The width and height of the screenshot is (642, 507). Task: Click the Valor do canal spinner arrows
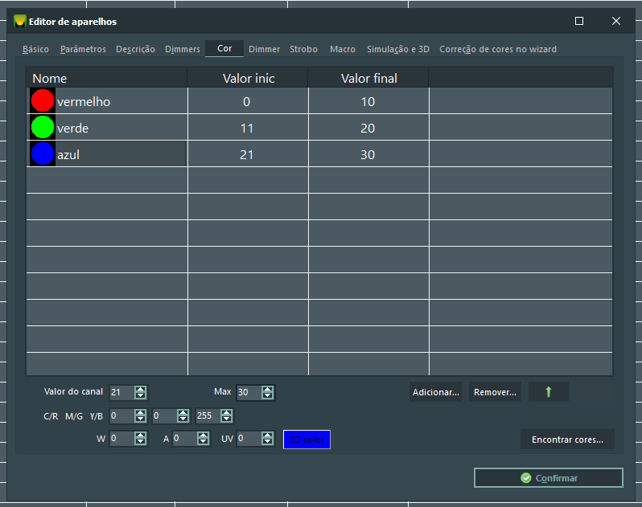pyautogui.click(x=141, y=392)
